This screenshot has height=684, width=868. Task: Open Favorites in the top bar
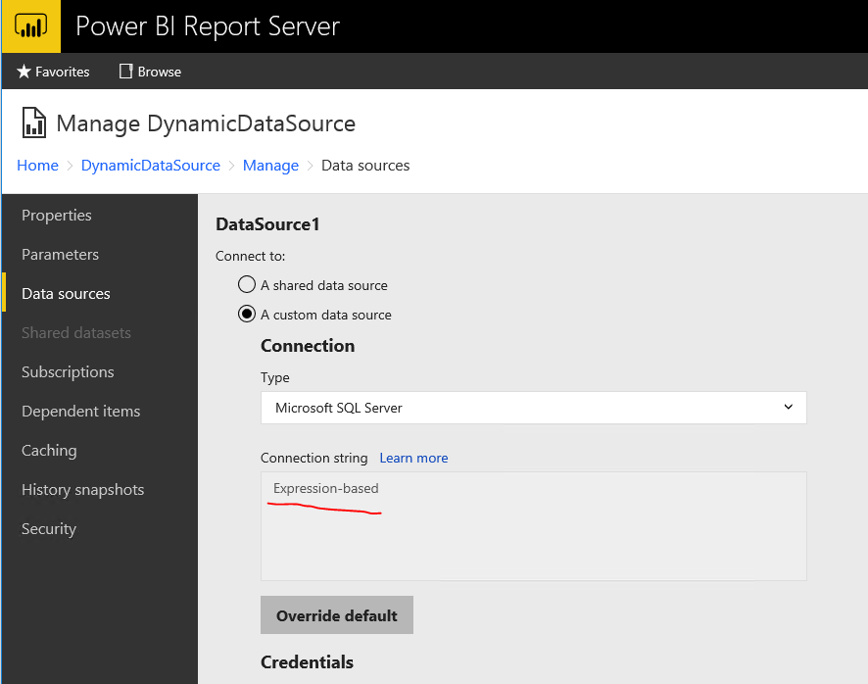[x=53, y=72]
